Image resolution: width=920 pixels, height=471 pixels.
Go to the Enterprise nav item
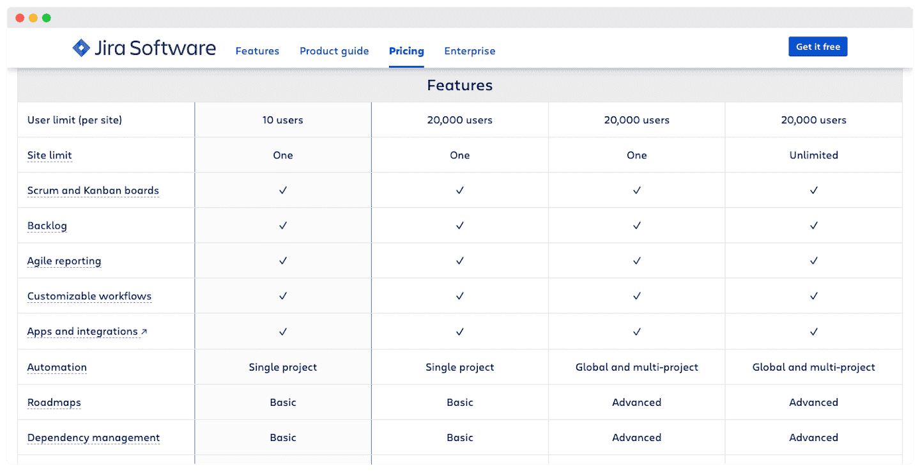coord(470,51)
